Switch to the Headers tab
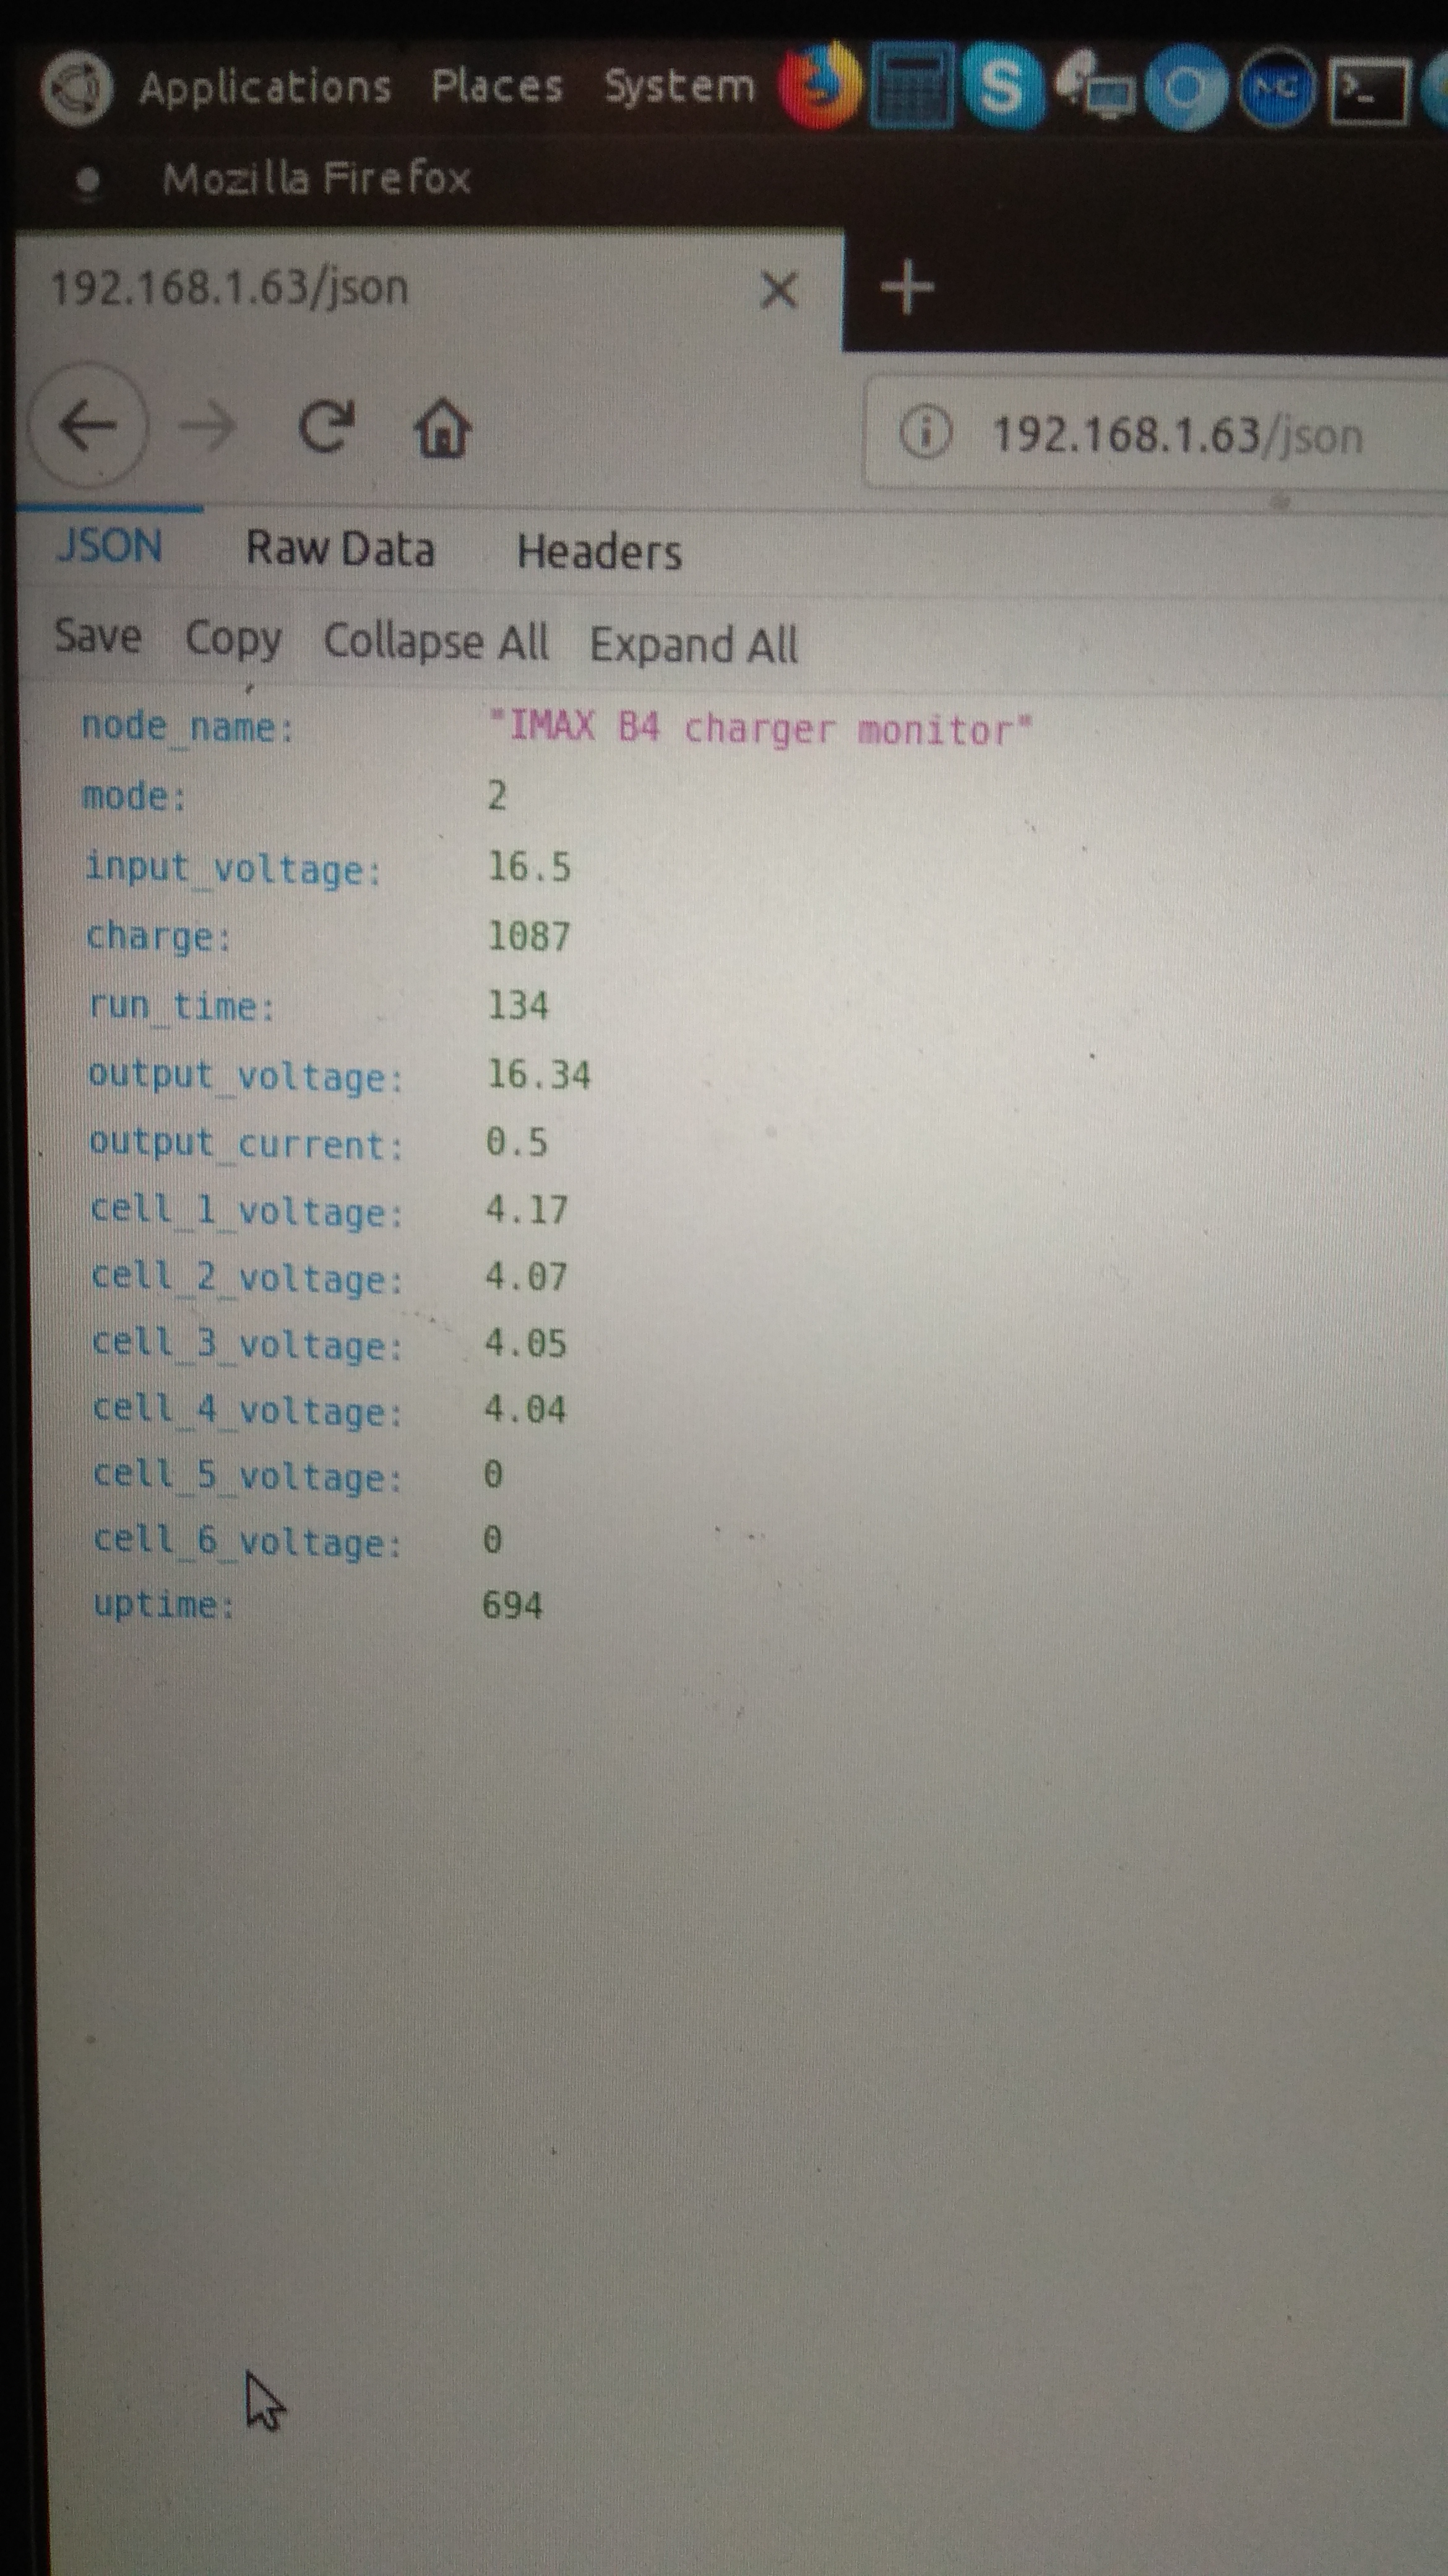 pyautogui.click(x=598, y=552)
